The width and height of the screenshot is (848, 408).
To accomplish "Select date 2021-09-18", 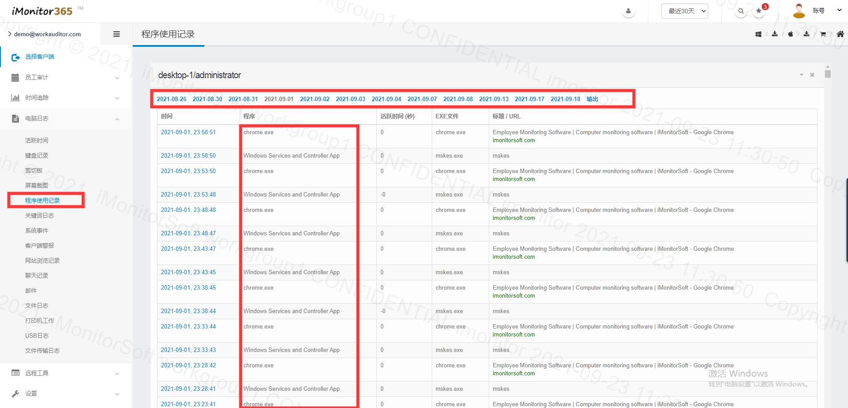I will (566, 99).
